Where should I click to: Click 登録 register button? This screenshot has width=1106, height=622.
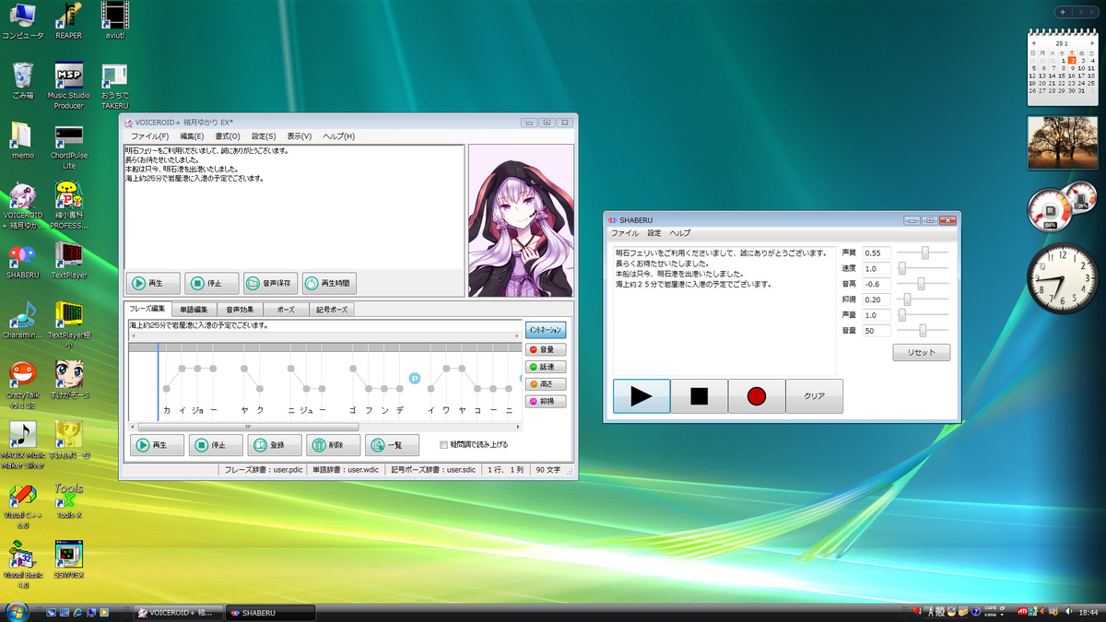(275, 445)
